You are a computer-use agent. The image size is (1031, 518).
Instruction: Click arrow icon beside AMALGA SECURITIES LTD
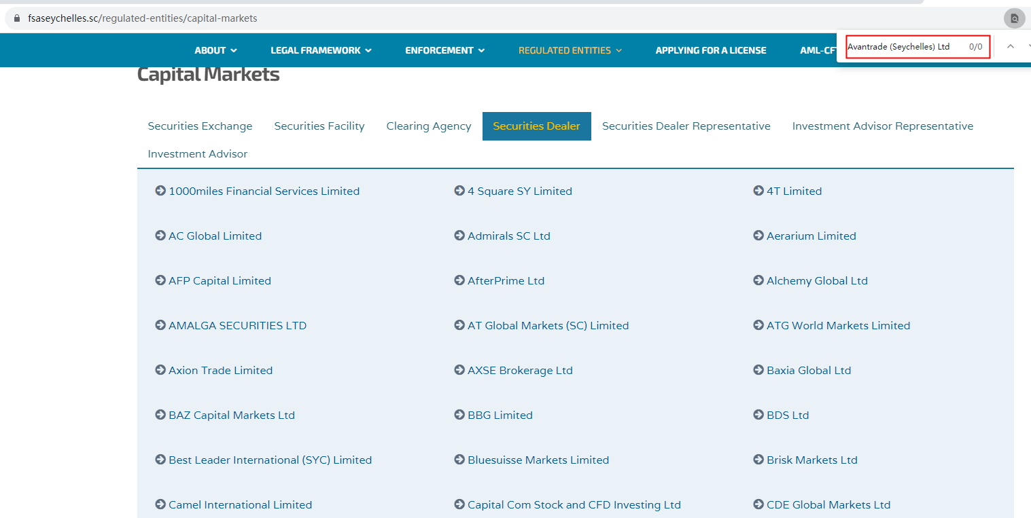[x=160, y=325]
